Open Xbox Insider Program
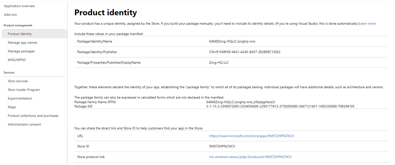Viewport: 395px width, 165px height. click(24, 90)
